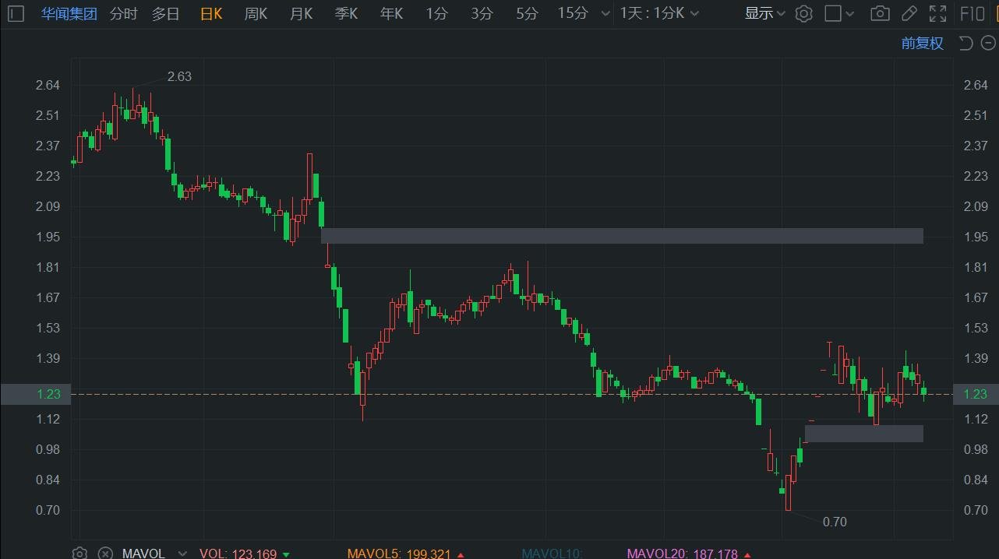Open F10 company info
999x559 pixels.
972,13
